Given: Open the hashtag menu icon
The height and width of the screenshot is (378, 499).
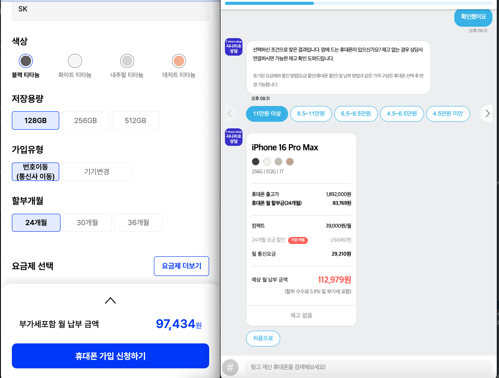Looking at the screenshot, I should point(230,367).
